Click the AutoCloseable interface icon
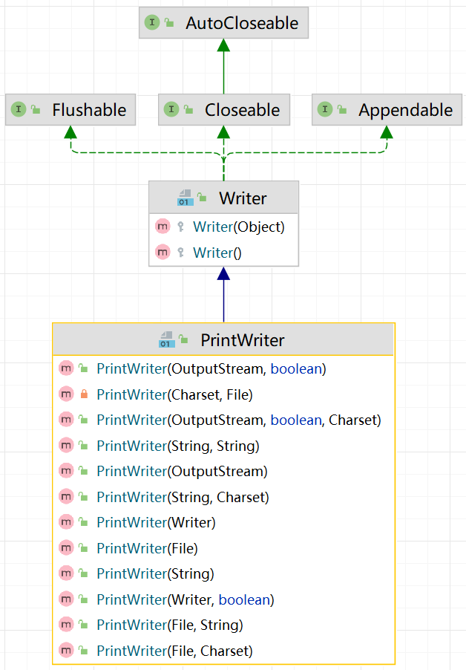 (152, 23)
